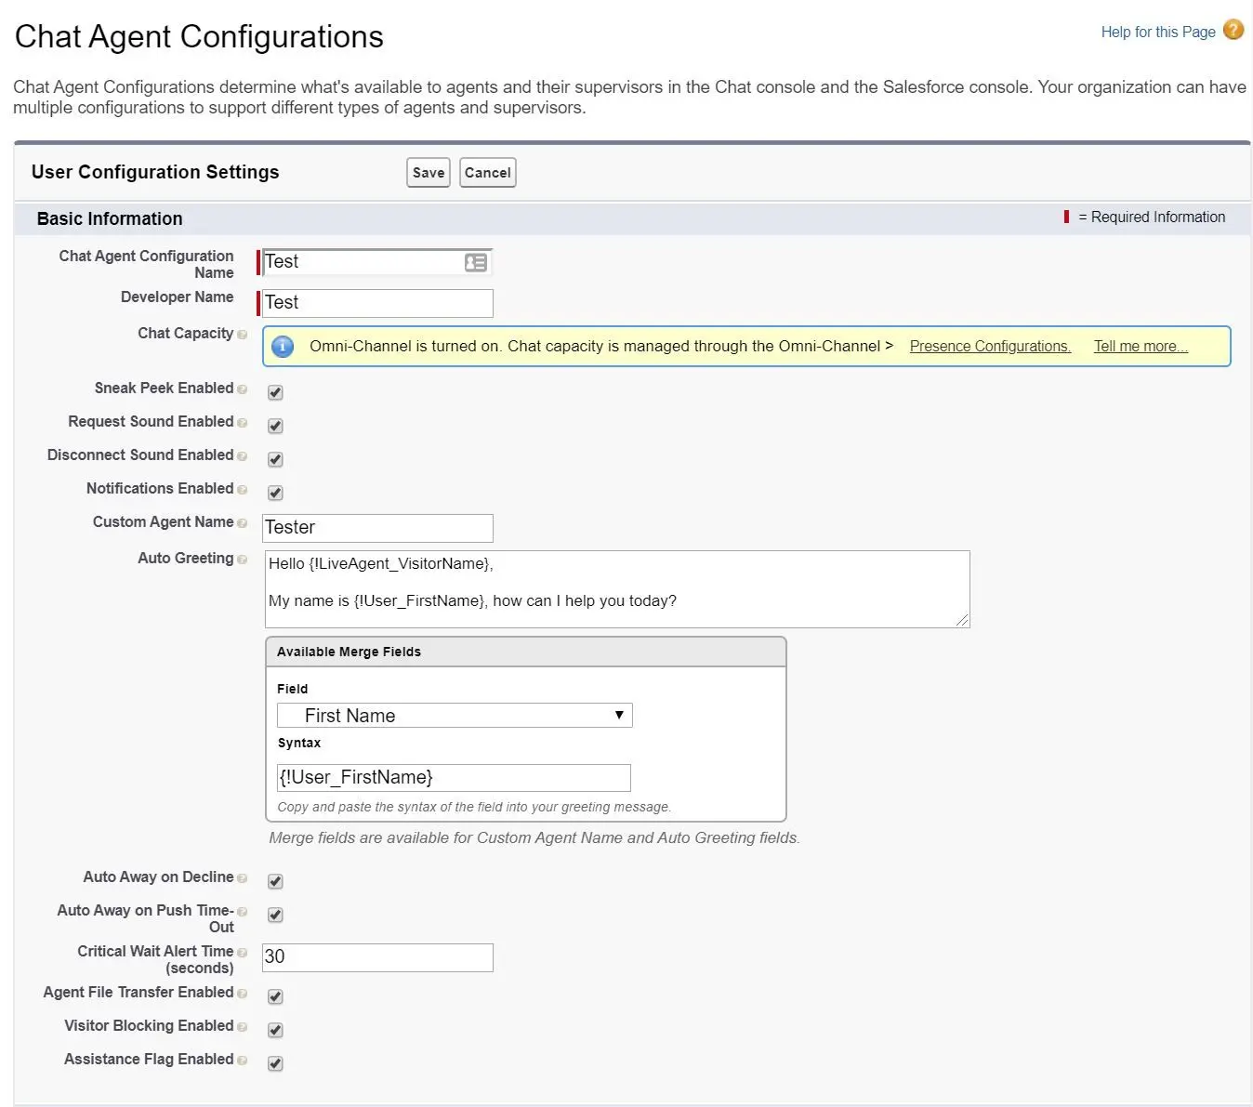Click help icon next to Assistance Flag Enabled
The width and height of the screenshot is (1253, 1107).
pyautogui.click(x=243, y=1061)
